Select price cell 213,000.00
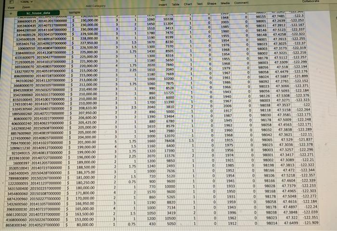Image resolution: width=337 pixels, height=231 pixels. (84, 80)
